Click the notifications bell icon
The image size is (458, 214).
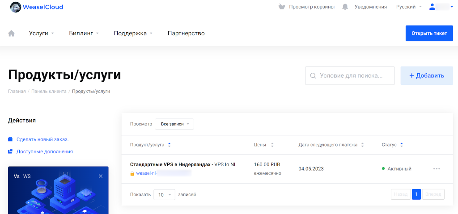click(345, 7)
